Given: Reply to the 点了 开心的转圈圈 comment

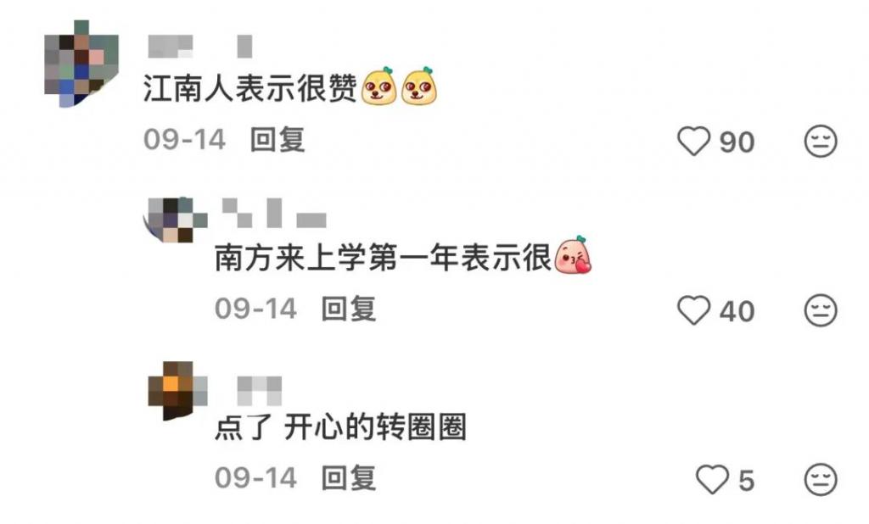Looking at the screenshot, I should 349,478.
